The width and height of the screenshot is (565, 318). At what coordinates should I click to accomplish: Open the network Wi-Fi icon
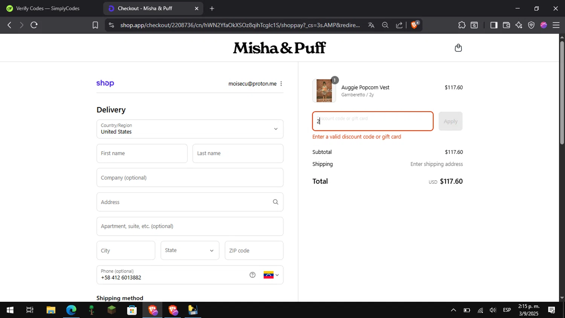pos(480,310)
